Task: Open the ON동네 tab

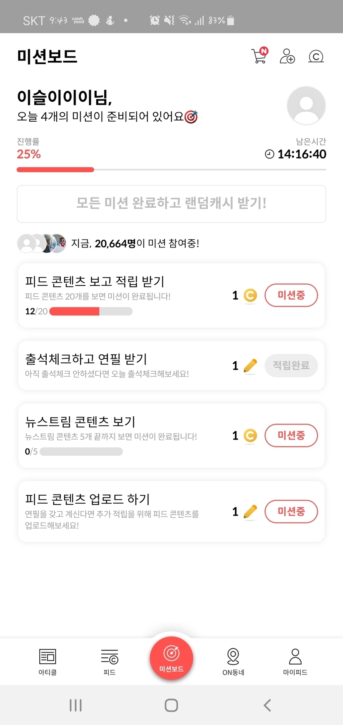Action: [x=233, y=661]
